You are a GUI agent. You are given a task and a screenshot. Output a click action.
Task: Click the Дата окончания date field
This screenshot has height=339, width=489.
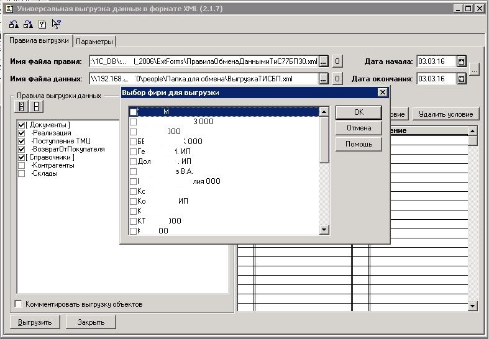[437, 79]
